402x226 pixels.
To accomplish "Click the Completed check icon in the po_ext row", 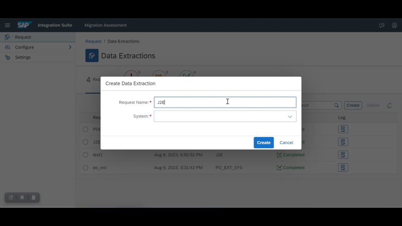I will (x=279, y=168).
